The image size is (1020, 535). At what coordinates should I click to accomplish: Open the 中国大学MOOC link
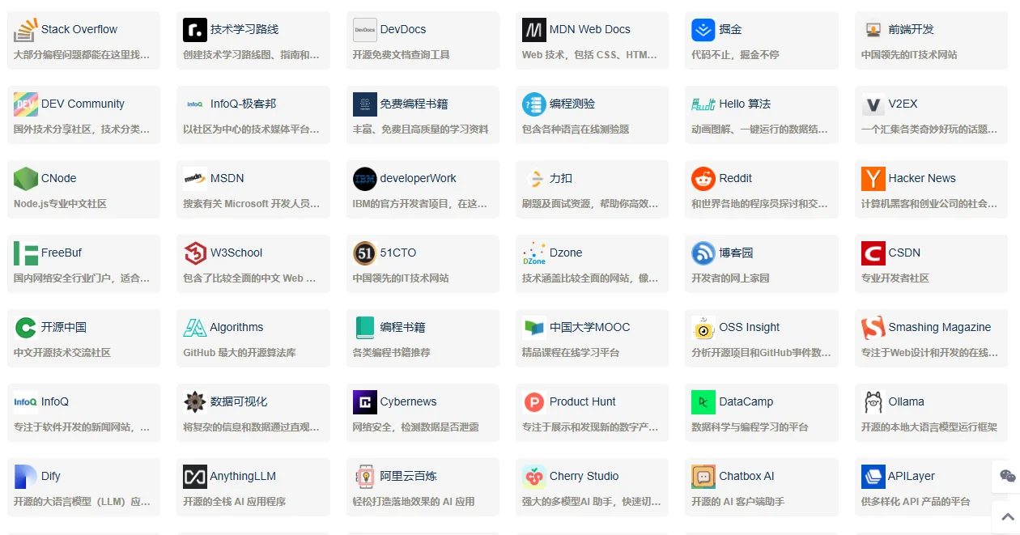click(592, 338)
